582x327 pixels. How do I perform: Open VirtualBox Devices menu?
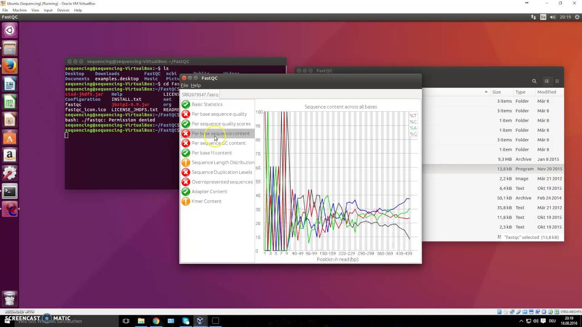pos(63,10)
